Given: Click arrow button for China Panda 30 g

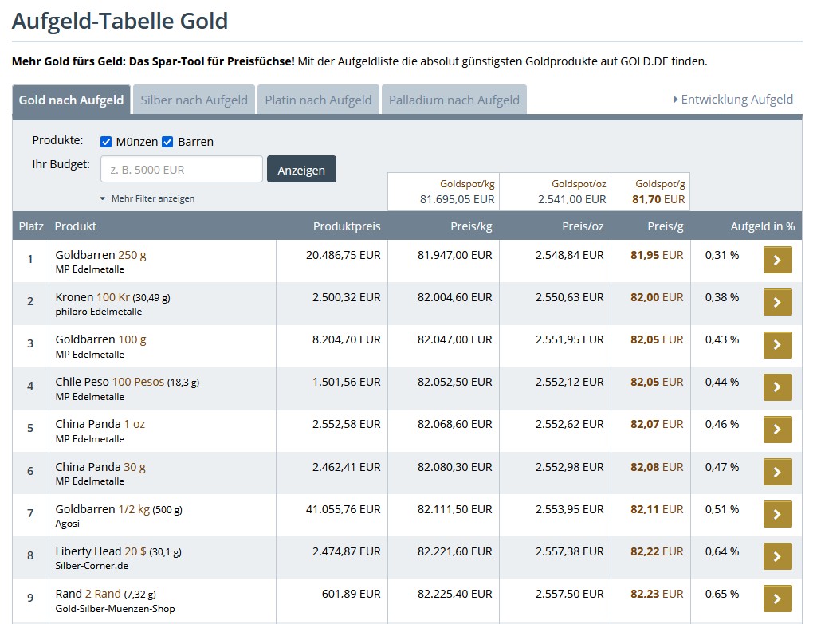Looking at the screenshot, I should (x=777, y=472).
